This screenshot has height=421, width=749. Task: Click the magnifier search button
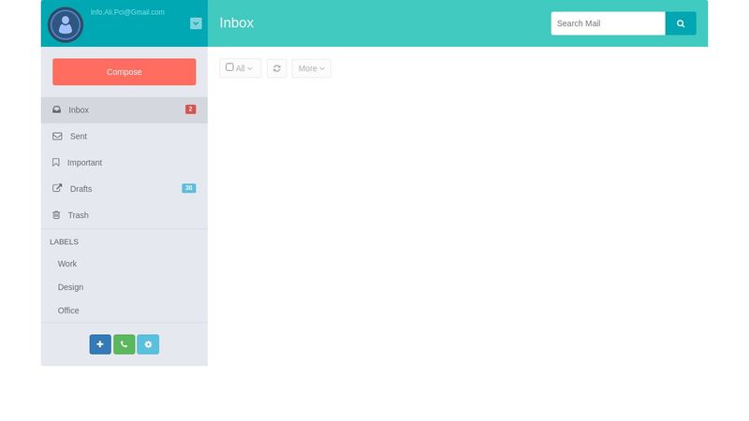point(681,23)
